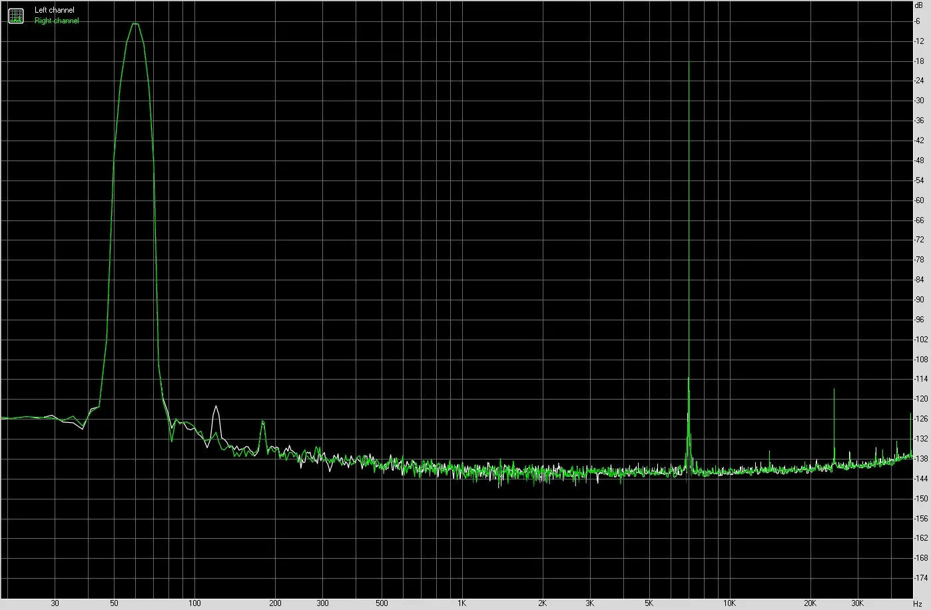
Task: Click the "200" frequency axis label
Action: (x=275, y=604)
